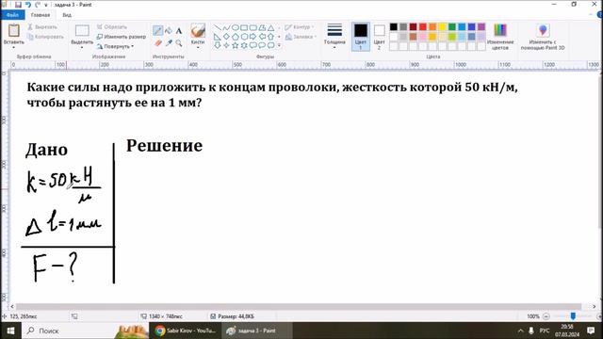Image resolution: width=603 pixels, height=339 pixels.
Task: Activate Цвет 1 color selector
Action: [x=360, y=37]
